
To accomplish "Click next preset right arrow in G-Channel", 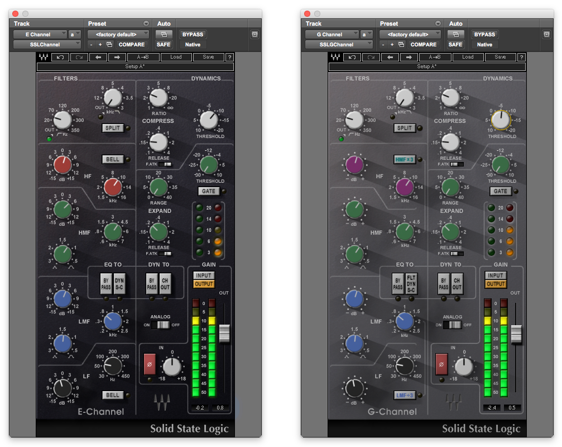I will click(x=409, y=57).
